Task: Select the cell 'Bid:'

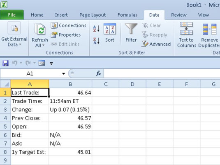Action: (30, 135)
